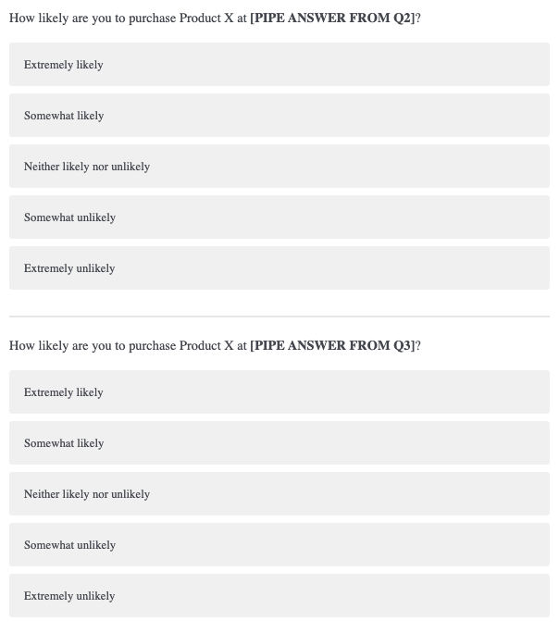Image resolution: width=559 pixels, height=633 pixels.
Task: Select 'Somewhat unlikely' for the Q3 price question
Action: (279, 545)
